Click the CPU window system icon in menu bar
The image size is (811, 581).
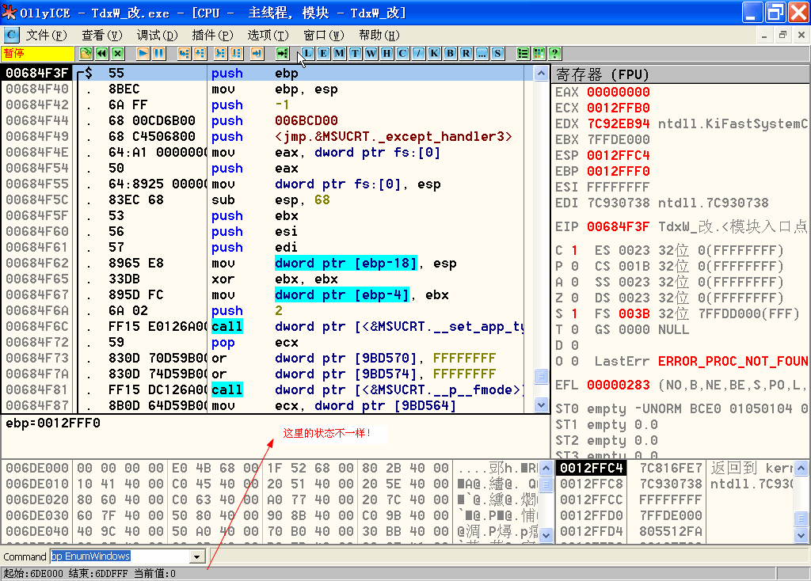click(x=11, y=35)
